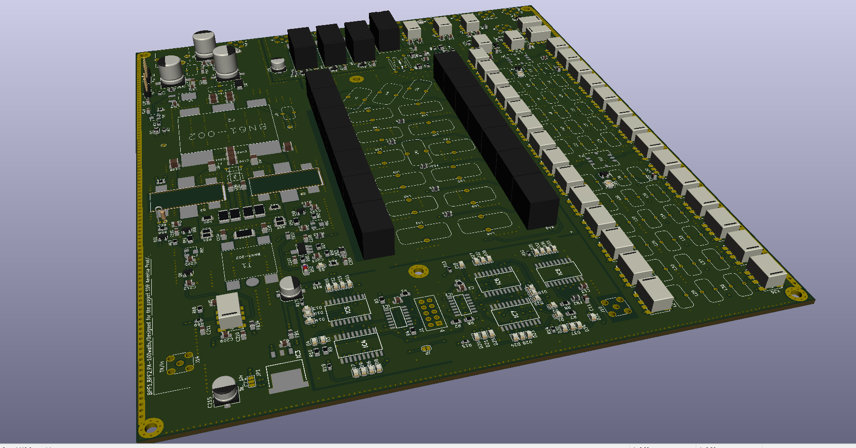Click the JP1 jumper pads

click(251, 380)
